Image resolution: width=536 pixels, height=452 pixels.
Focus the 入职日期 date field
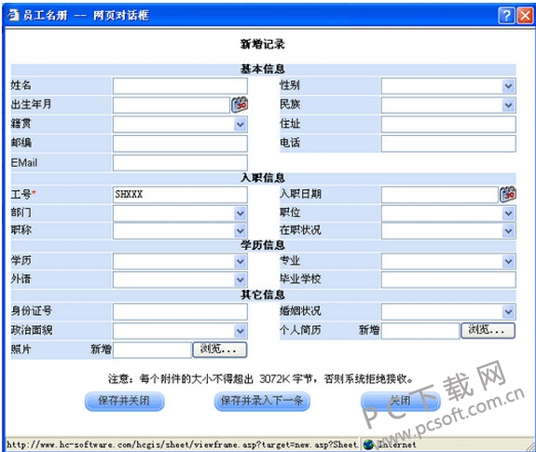point(440,195)
